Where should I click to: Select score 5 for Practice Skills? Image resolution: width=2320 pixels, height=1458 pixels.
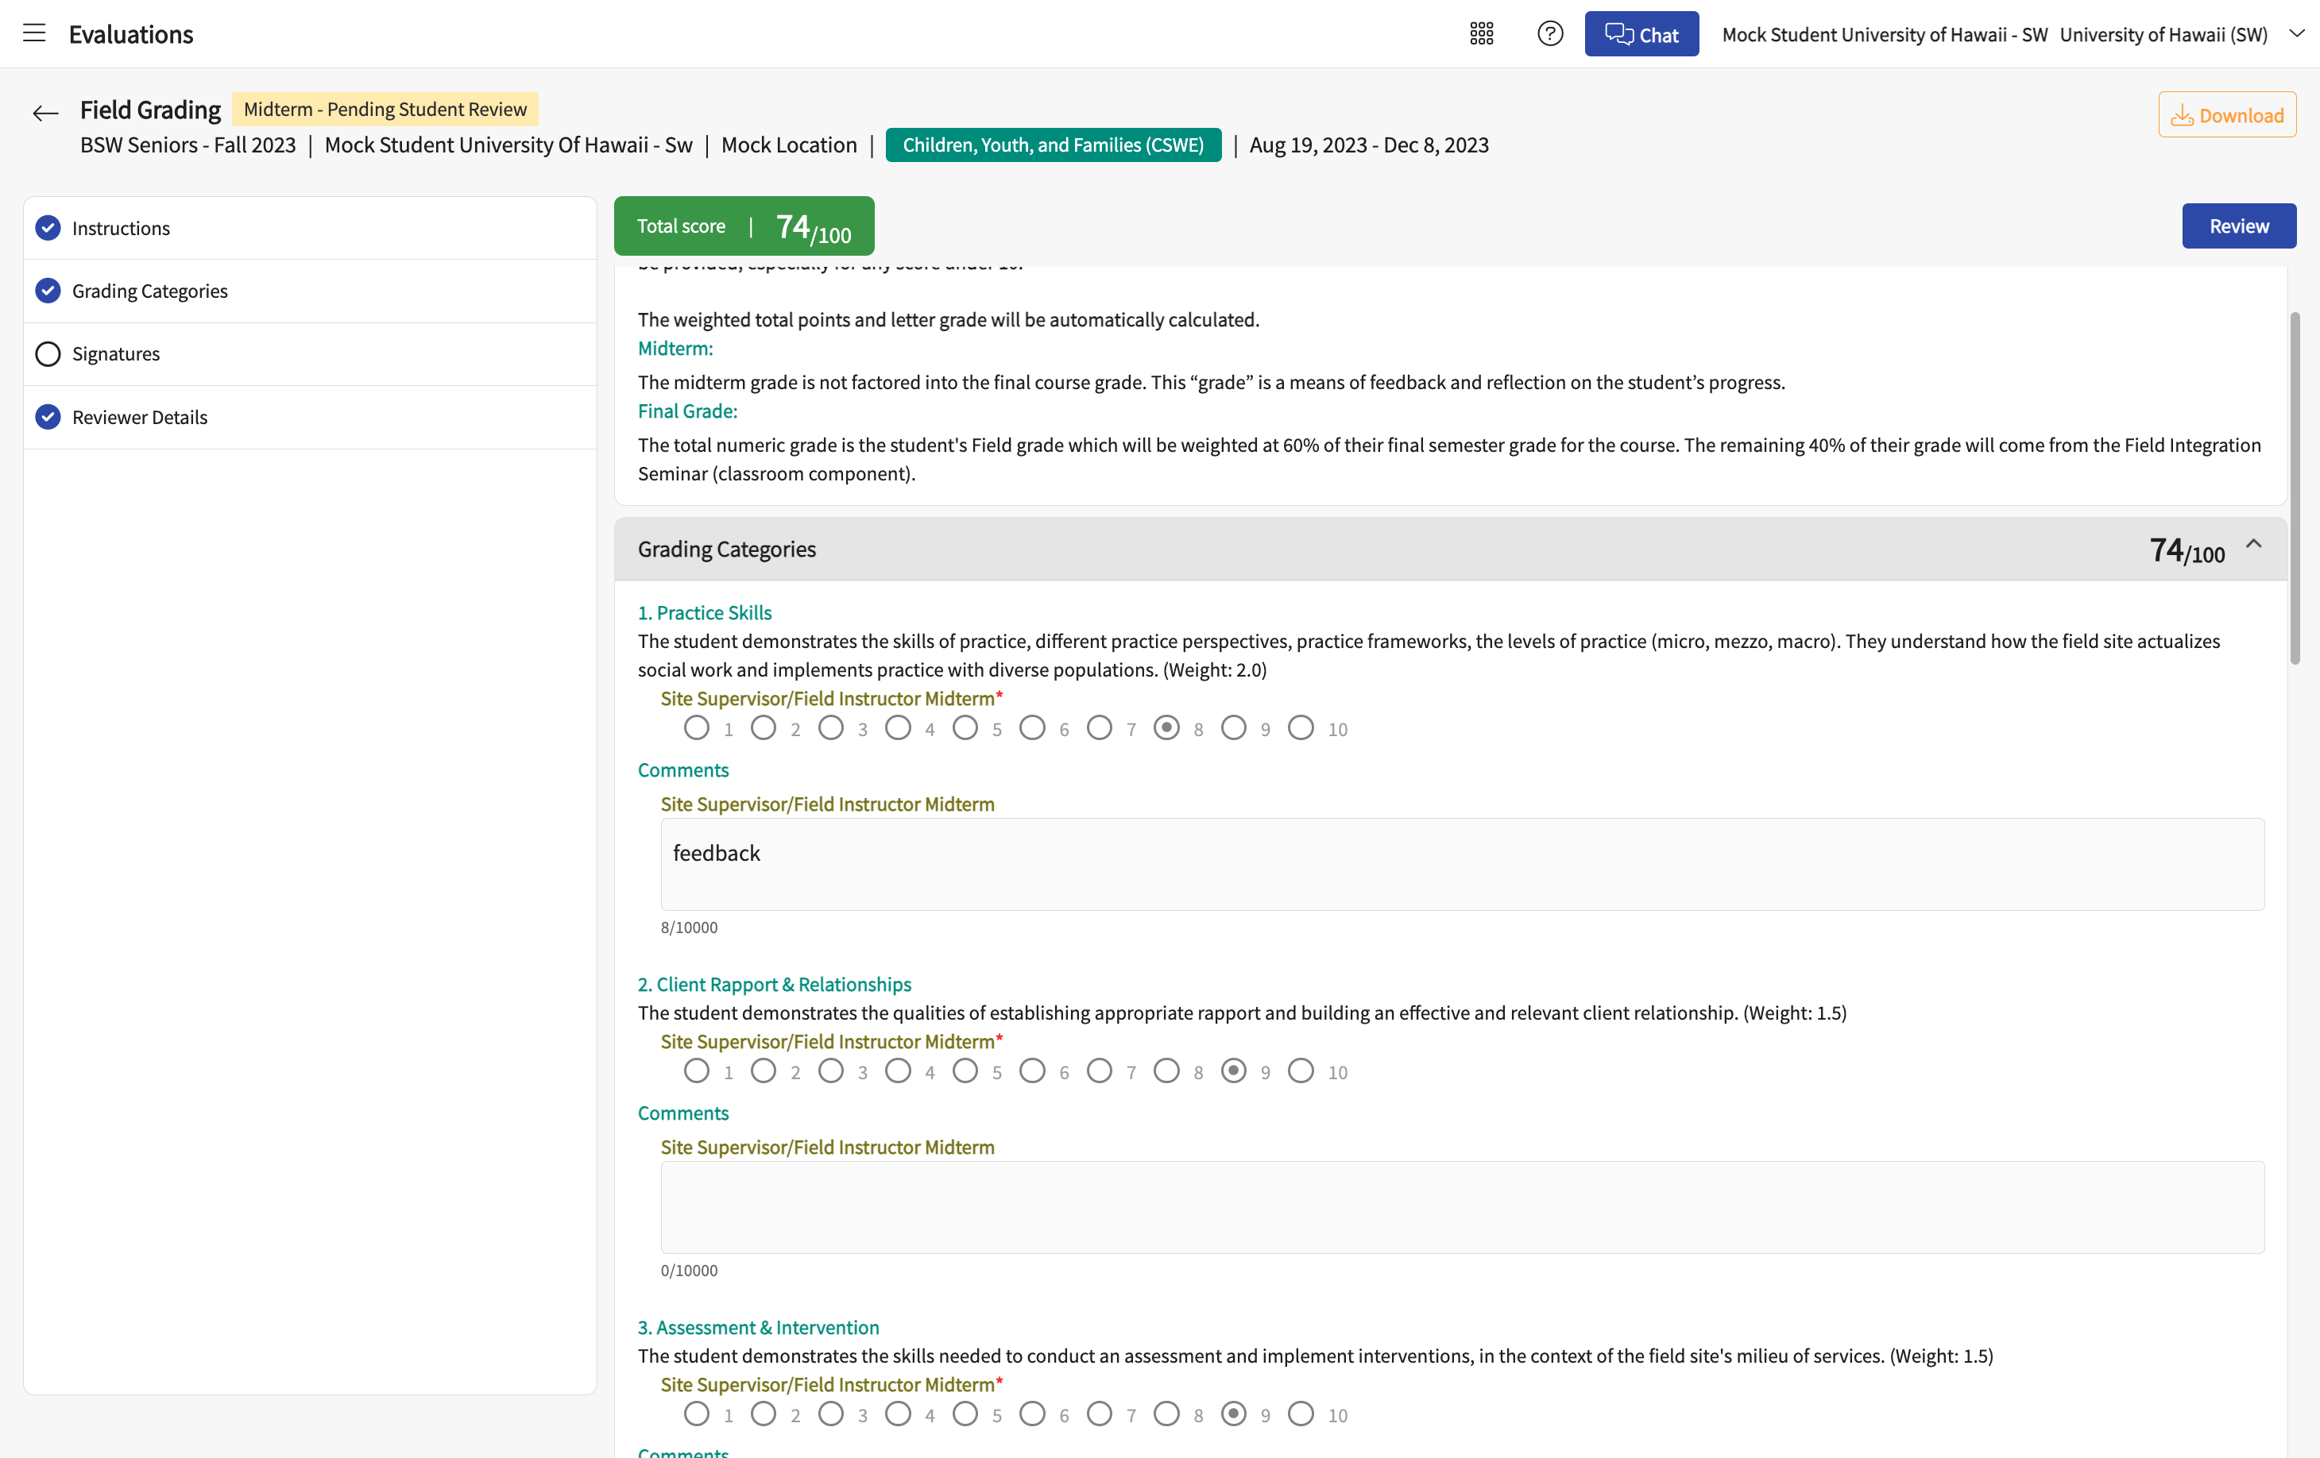[965, 728]
